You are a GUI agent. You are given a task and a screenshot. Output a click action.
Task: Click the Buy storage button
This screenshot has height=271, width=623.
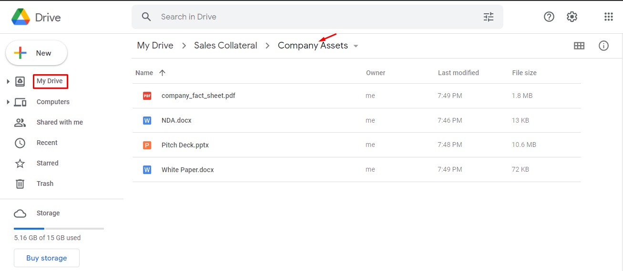click(x=47, y=258)
